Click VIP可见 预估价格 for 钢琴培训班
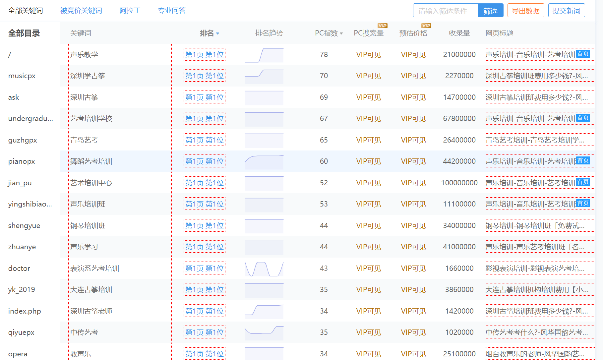The image size is (603, 360). [413, 226]
